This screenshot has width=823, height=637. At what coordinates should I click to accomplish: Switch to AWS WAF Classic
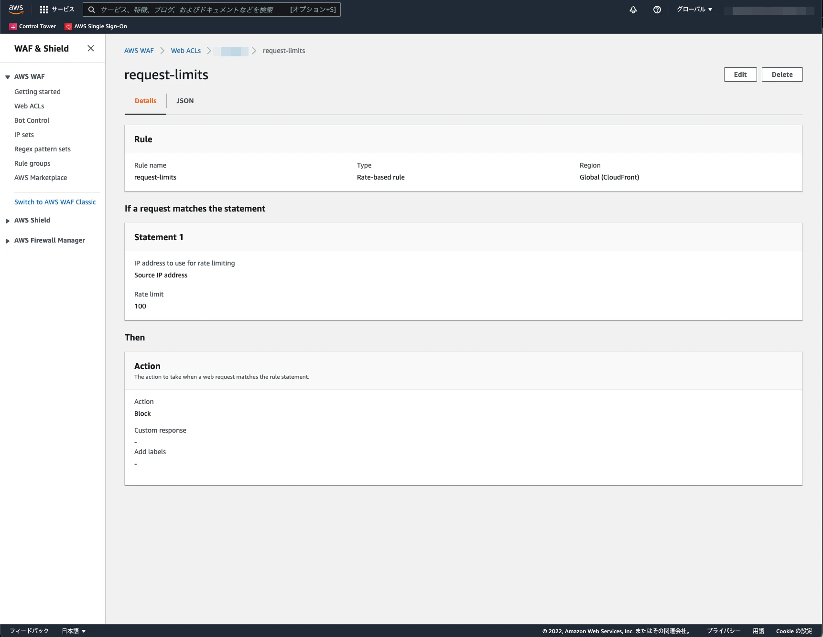[55, 202]
